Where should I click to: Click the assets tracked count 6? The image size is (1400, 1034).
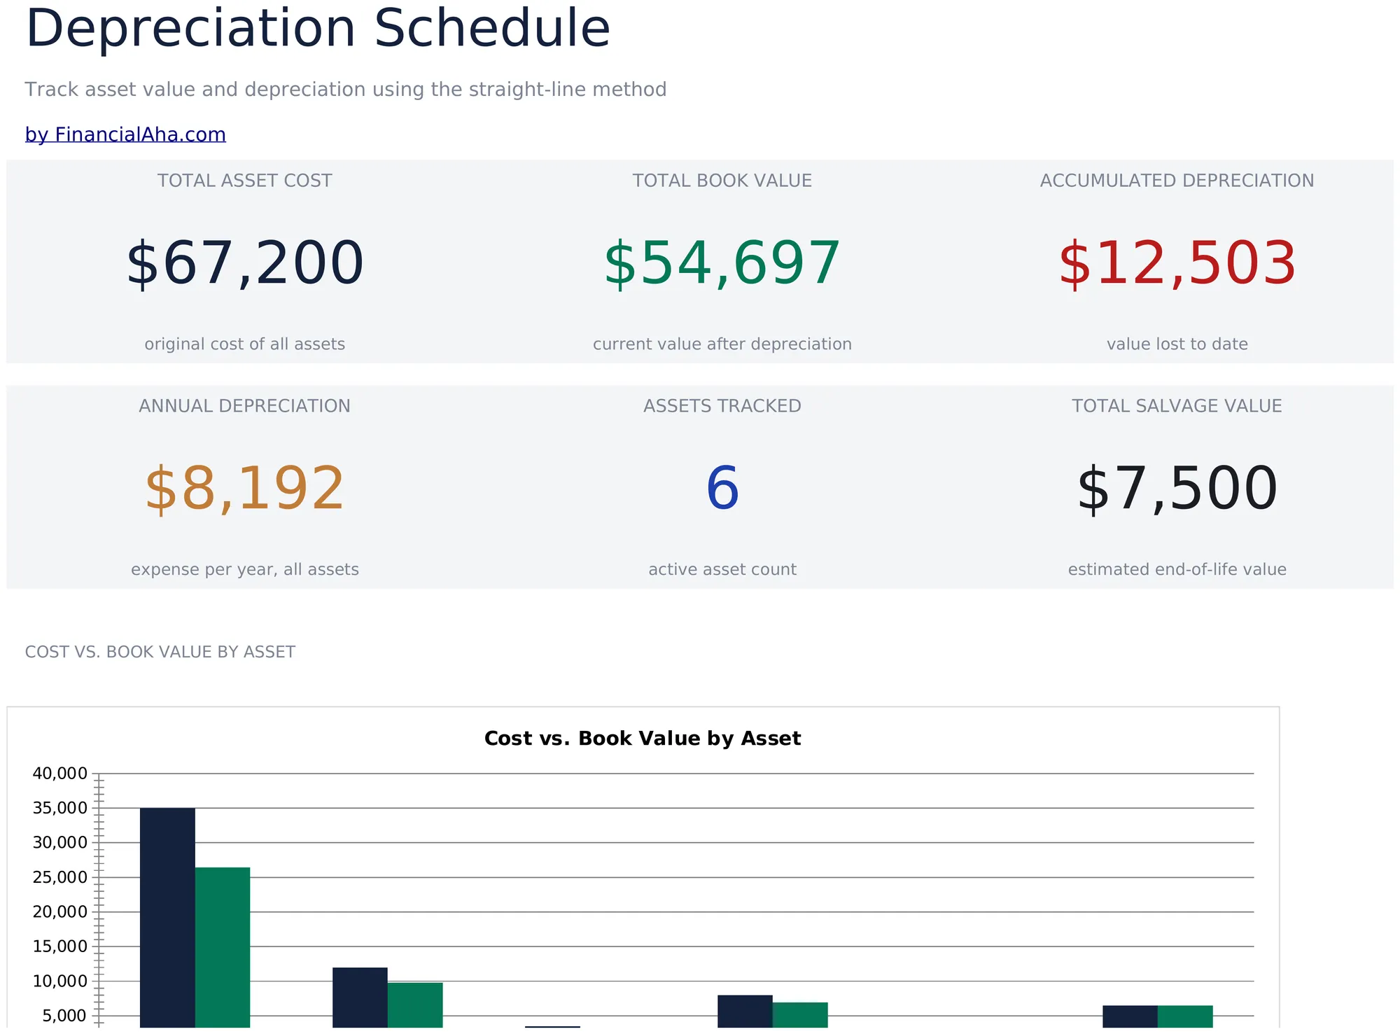tap(722, 489)
